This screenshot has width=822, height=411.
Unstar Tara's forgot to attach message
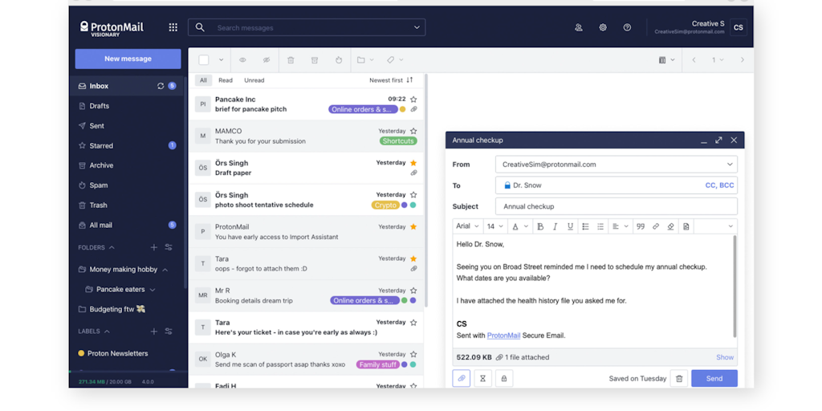point(413,258)
